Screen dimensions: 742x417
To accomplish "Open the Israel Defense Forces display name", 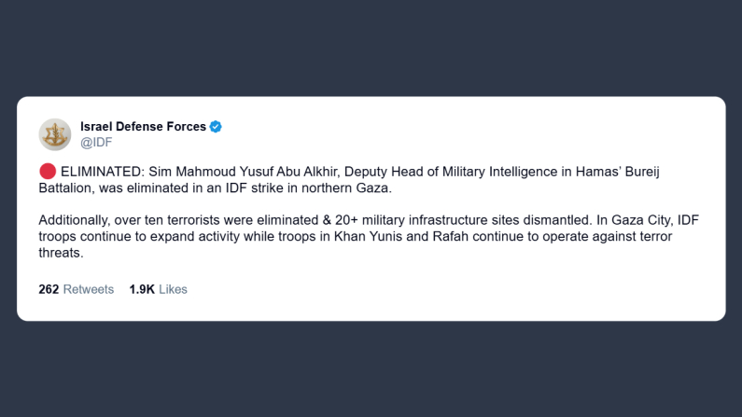I will point(143,127).
